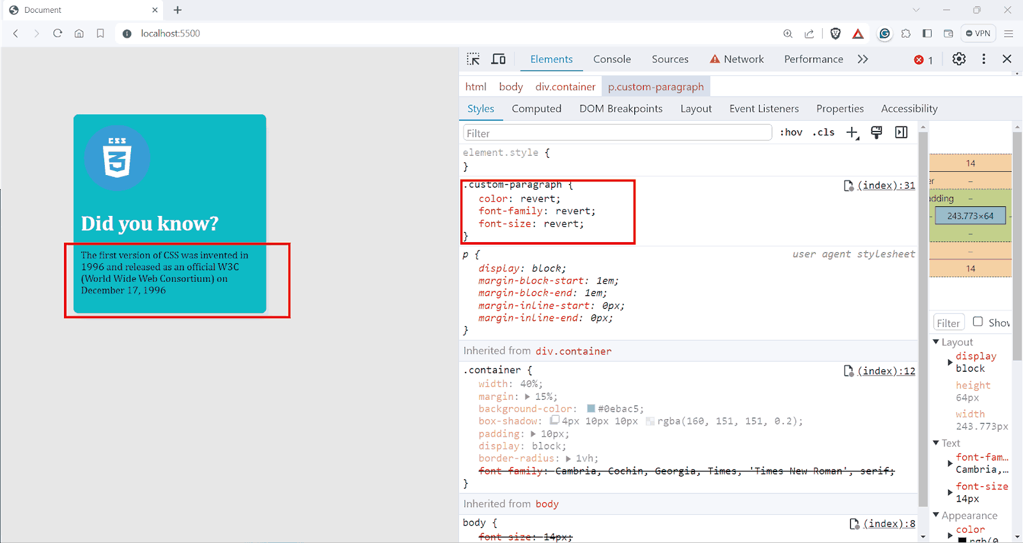Go to the browser home page
1023x543 pixels.
tap(79, 33)
